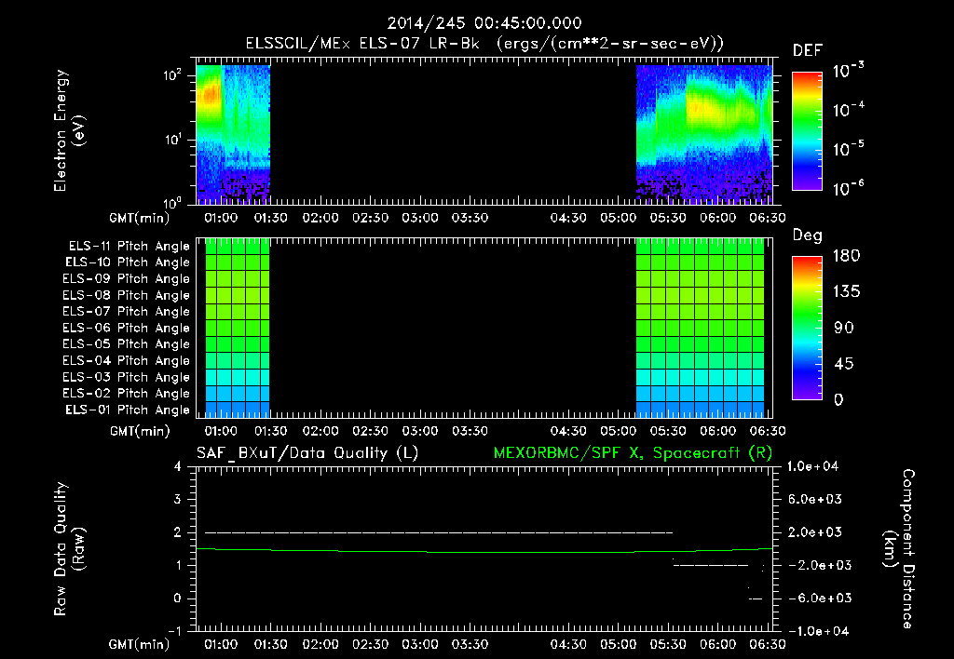Click the ELS-07 Pitch Angle row label
Image resolution: width=954 pixels, height=659 pixels.
click(x=127, y=311)
